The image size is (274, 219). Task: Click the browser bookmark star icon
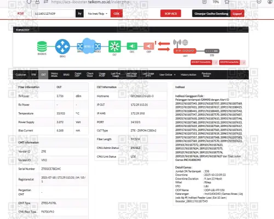click(227, 2)
